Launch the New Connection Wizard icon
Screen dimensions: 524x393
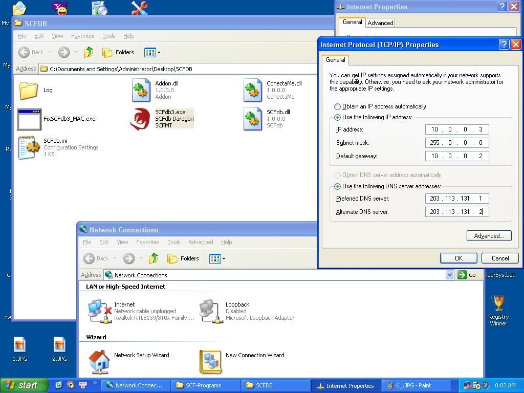coord(210,362)
